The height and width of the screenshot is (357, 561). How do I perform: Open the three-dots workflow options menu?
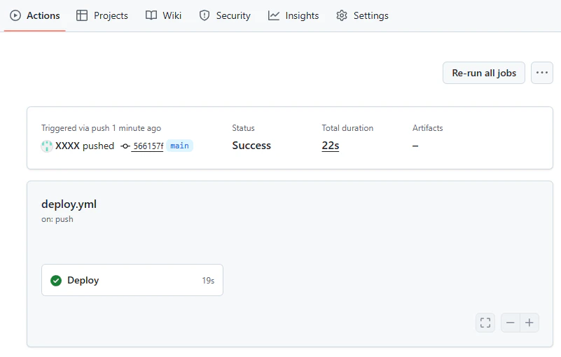542,73
